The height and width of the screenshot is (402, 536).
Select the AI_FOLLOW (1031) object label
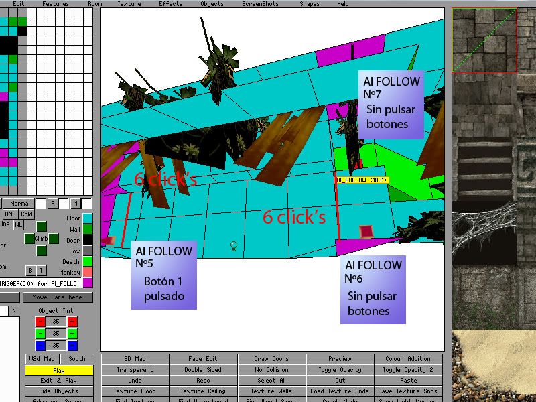pos(362,180)
